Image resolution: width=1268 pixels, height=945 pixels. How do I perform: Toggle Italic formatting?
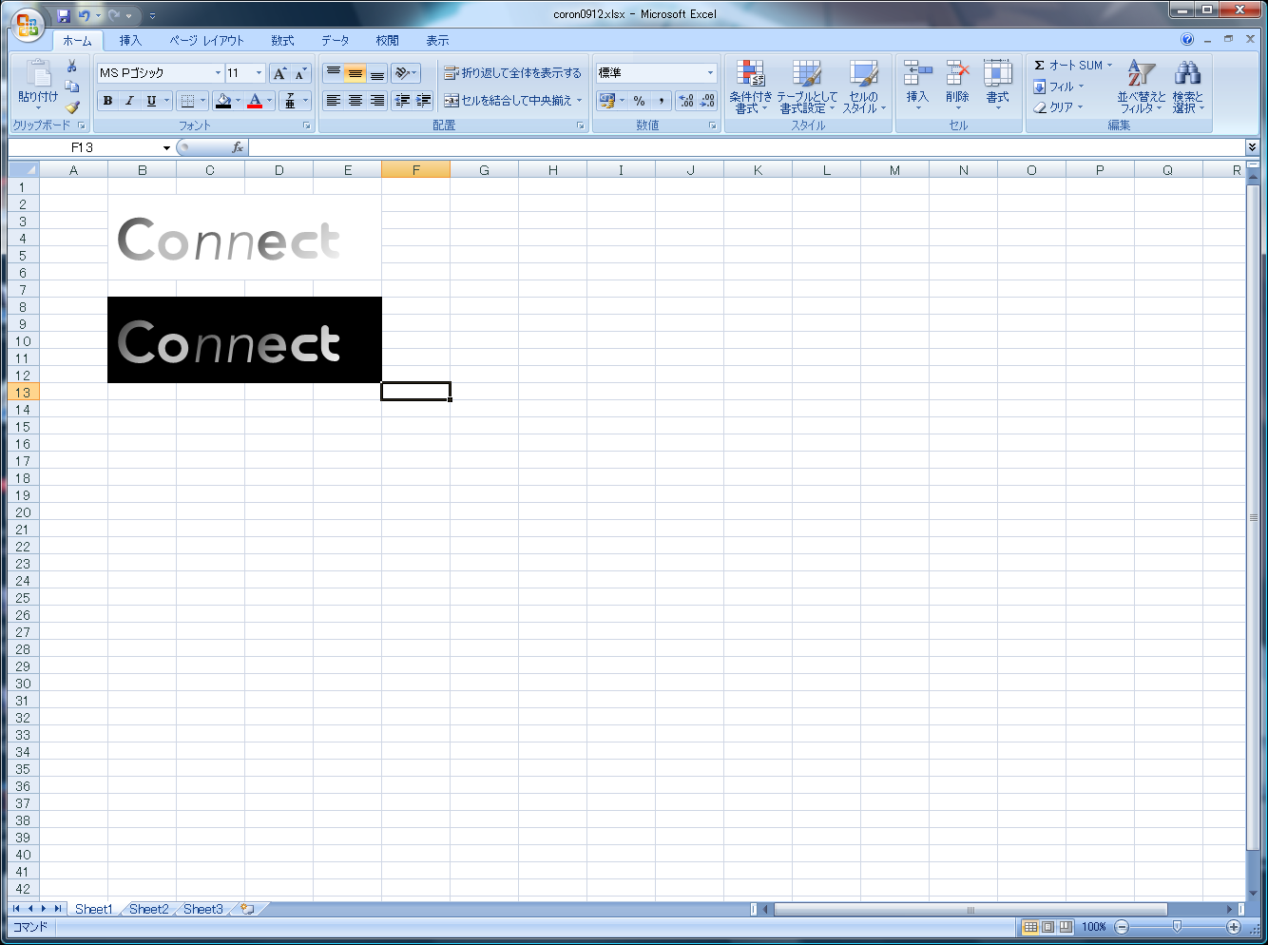[129, 101]
